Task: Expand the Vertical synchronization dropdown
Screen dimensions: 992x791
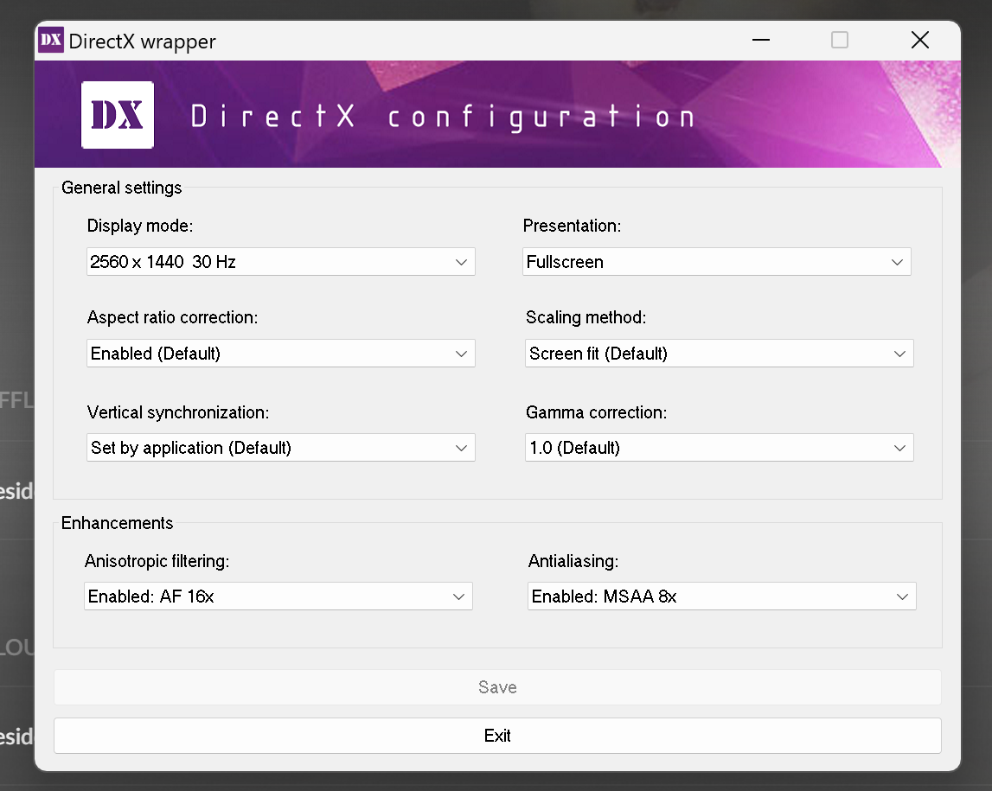Action: [280, 448]
